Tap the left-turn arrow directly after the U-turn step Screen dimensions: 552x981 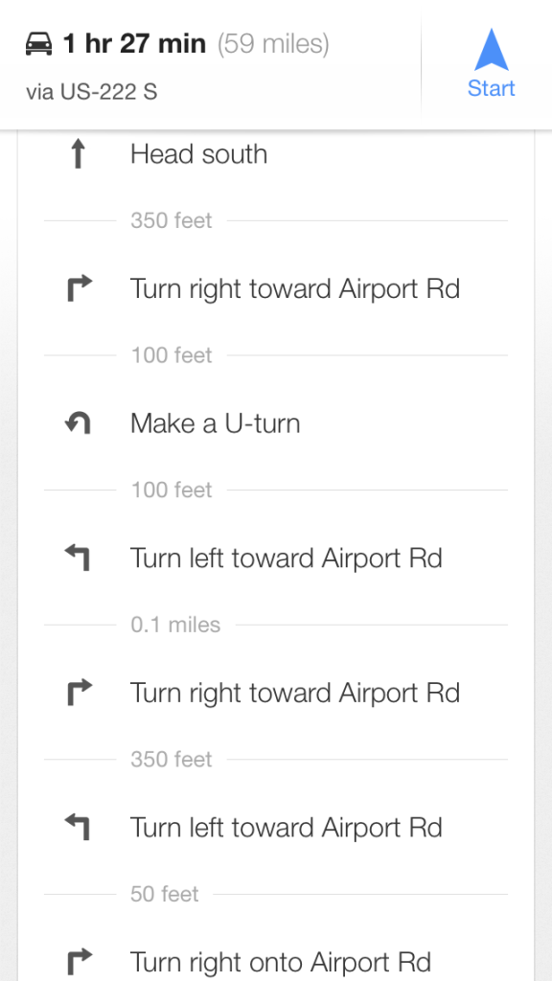(79, 559)
